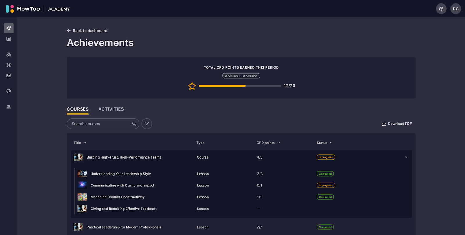The image size is (465, 235).
Task: Click the shapes icon in sidebar
Action: 9,54
